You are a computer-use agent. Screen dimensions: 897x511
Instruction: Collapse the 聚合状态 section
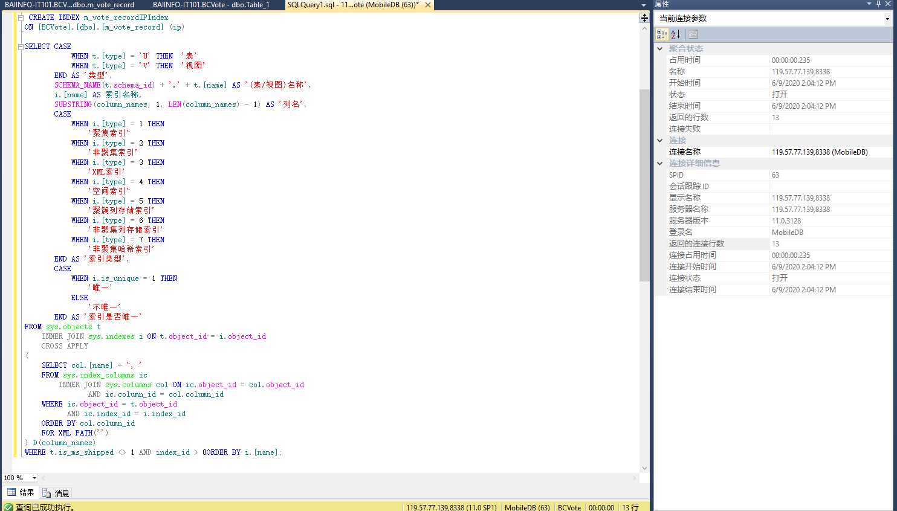(x=660, y=48)
